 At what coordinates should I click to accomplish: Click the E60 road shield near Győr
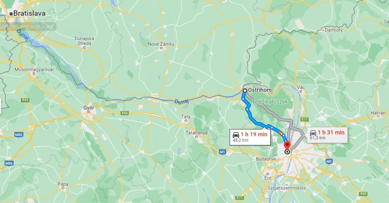point(125,113)
